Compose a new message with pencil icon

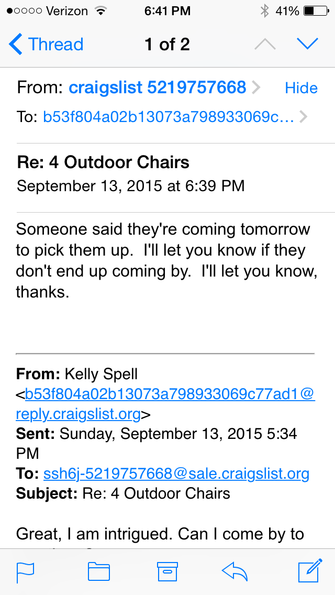point(309,571)
